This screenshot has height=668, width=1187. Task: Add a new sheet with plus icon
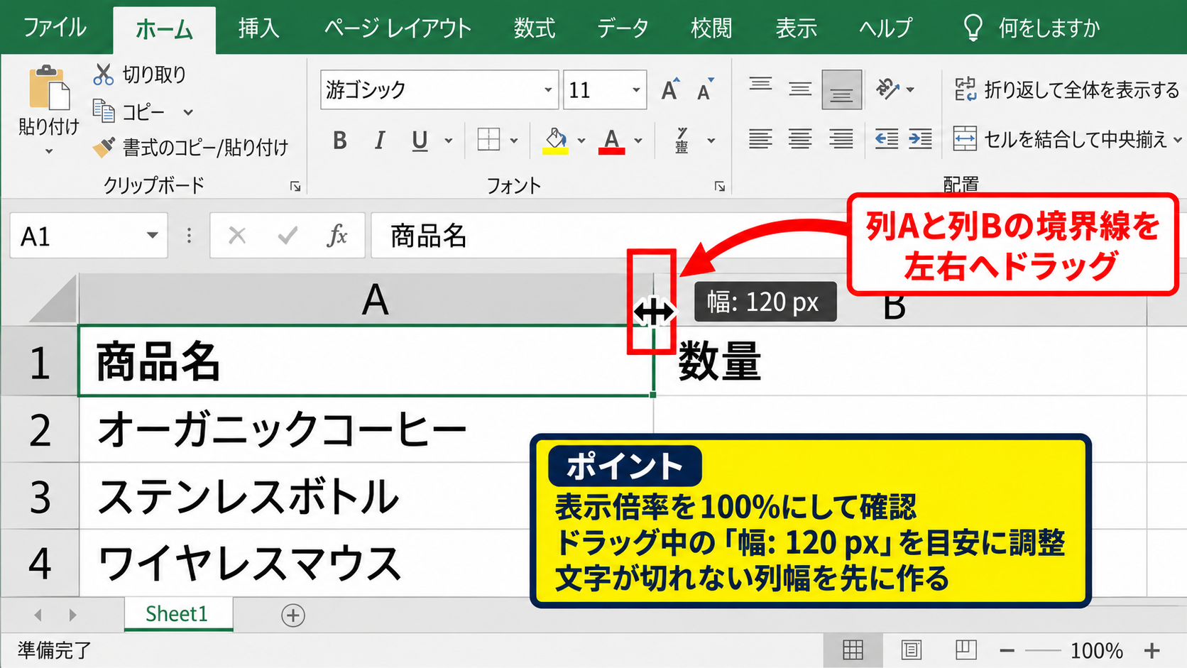tap(293, 615)
